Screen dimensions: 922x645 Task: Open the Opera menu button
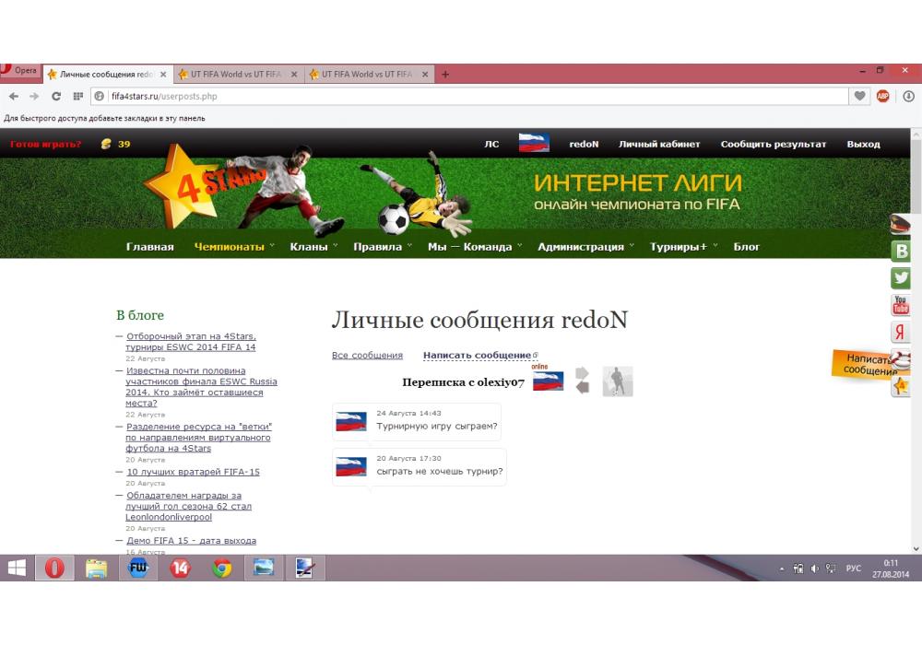coord(19,71)
